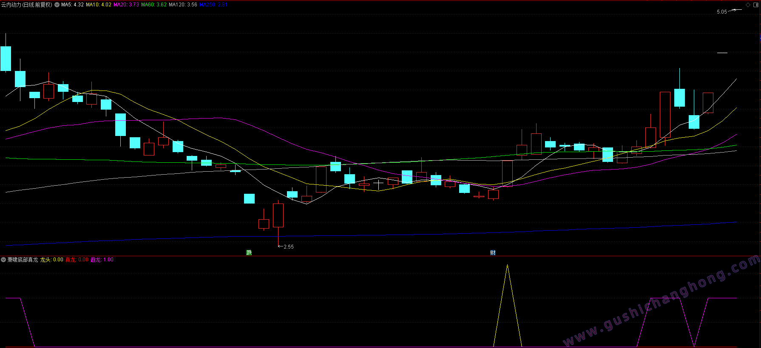Click 云内动力(日线.前复权) chart title
The image size is (761, 348).
pos(26,5)
